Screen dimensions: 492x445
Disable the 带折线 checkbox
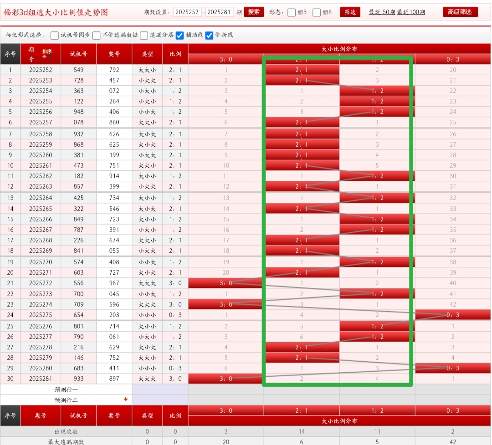[x=210, y=35]
